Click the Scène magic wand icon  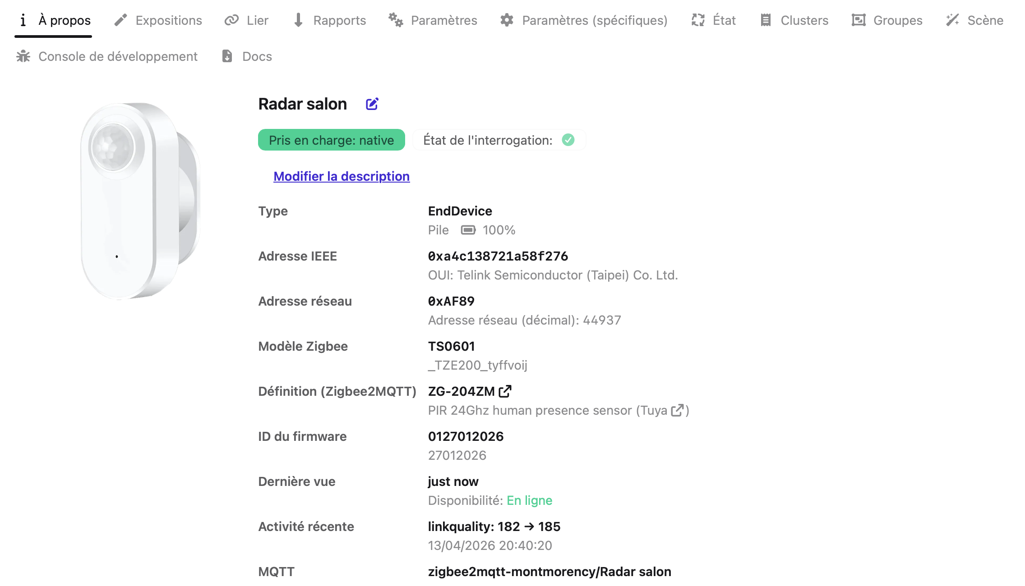point(952,20)
